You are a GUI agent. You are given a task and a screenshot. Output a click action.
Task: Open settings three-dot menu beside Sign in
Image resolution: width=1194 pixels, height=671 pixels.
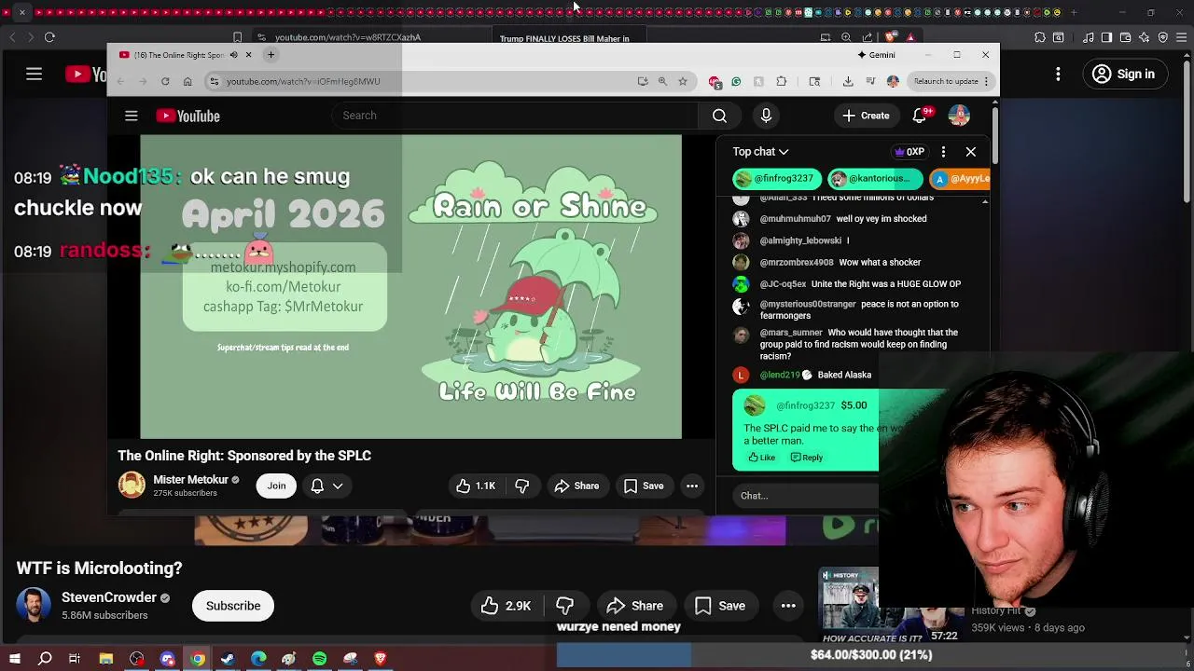pyautogui.click(x=1058, y=74)
